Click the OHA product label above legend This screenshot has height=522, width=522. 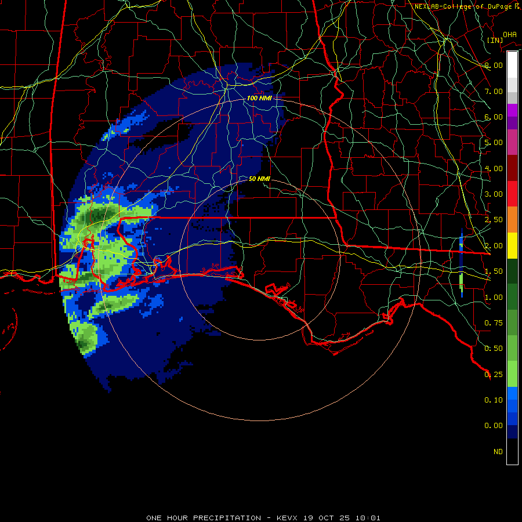click(x=510, y=35)
